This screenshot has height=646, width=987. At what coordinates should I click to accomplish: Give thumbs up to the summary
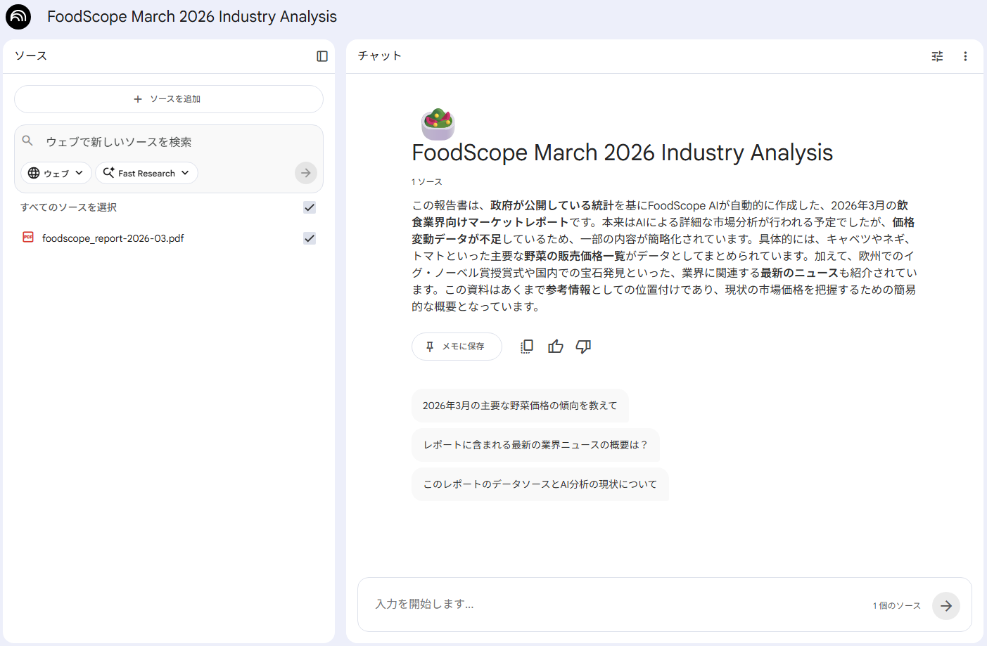(556, 347)
